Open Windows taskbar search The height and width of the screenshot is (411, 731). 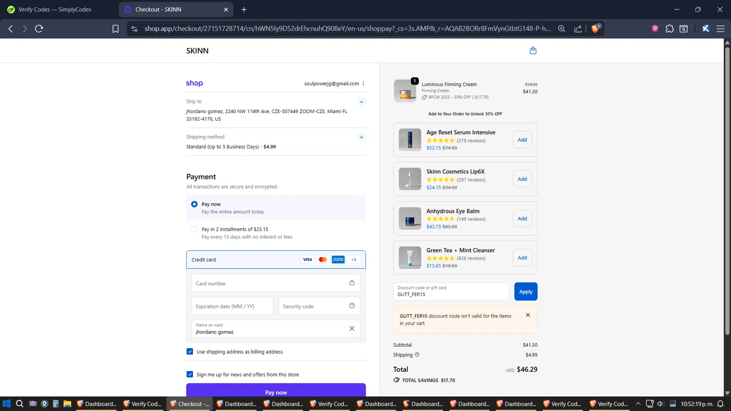19,404
